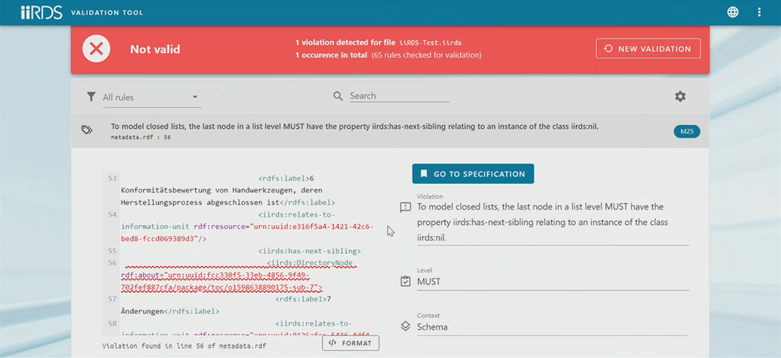Click the globe language icon
The width and height of the screenshot is (781, 358).
pos(733,12)
